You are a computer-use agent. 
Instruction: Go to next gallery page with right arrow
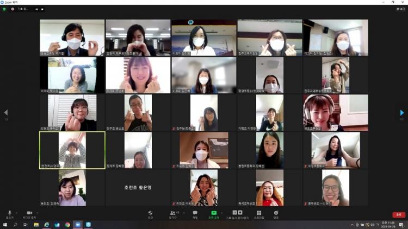pyautogui.click(x=402, y=113)
